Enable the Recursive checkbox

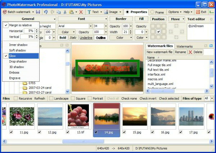click(x=16, y=98)
